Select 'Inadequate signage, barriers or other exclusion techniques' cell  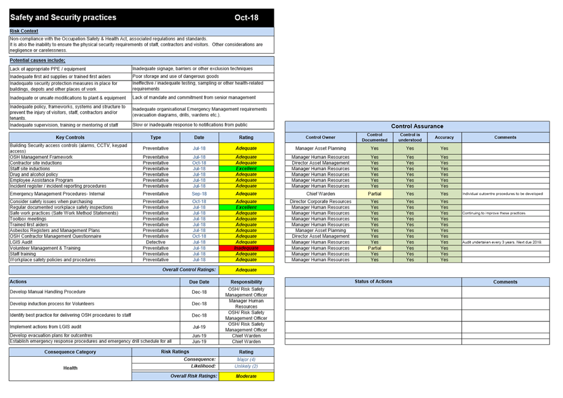(203, 68)
